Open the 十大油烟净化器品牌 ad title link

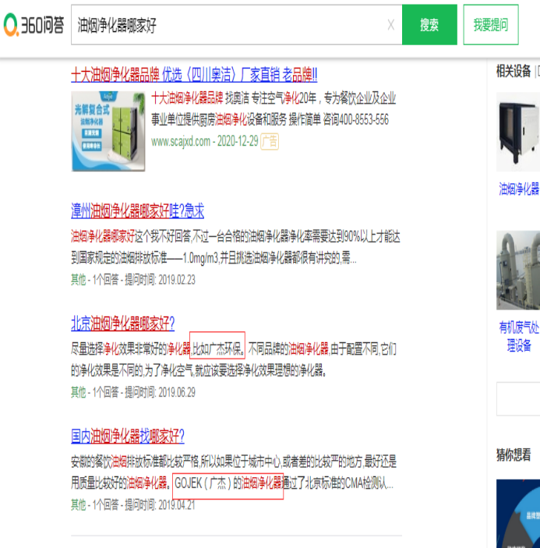coord(194,75)
